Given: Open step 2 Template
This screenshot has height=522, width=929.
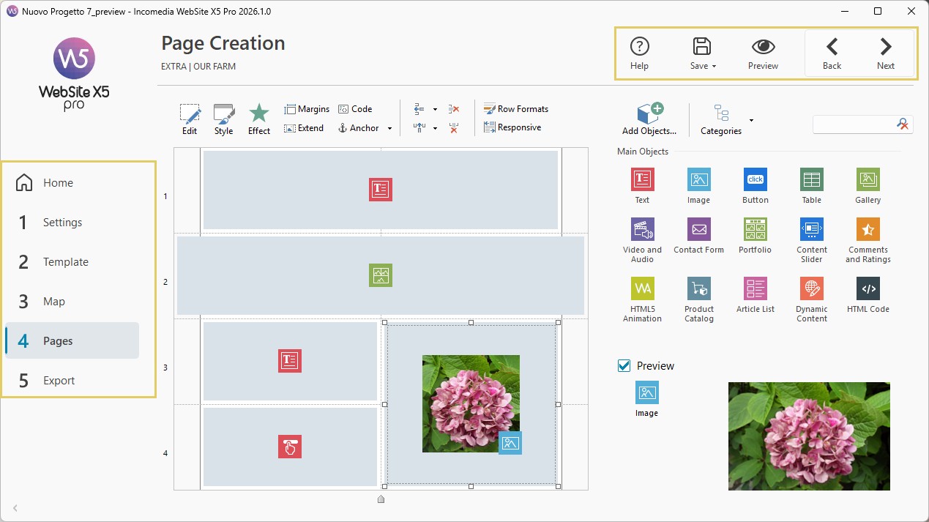Looking at the screenshot, I should pos(72,262).
